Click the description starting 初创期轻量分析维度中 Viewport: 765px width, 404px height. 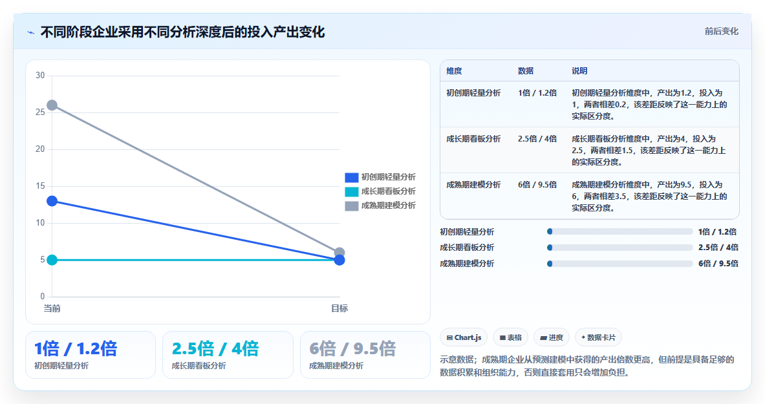[649, 105]
